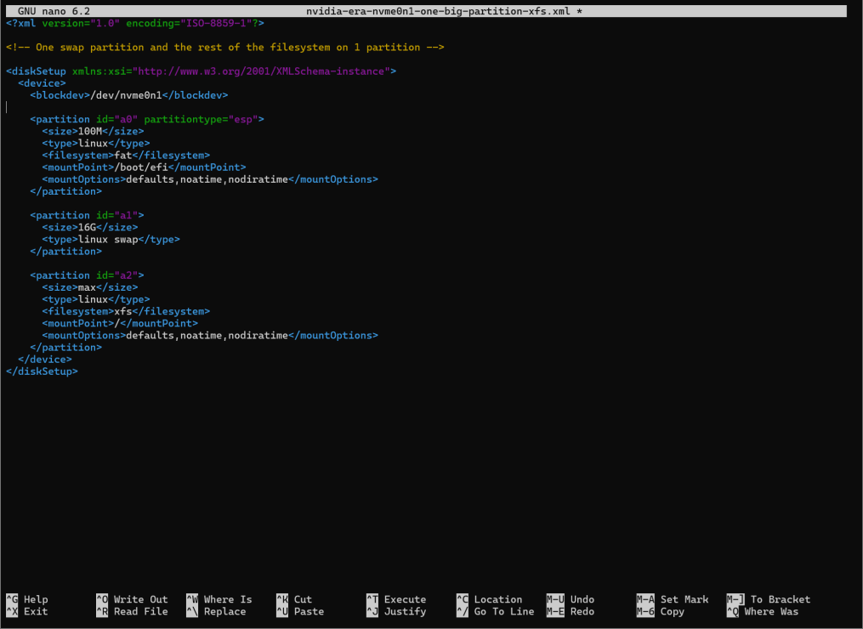Click the M-U Undo shortcut

[571, 599]
